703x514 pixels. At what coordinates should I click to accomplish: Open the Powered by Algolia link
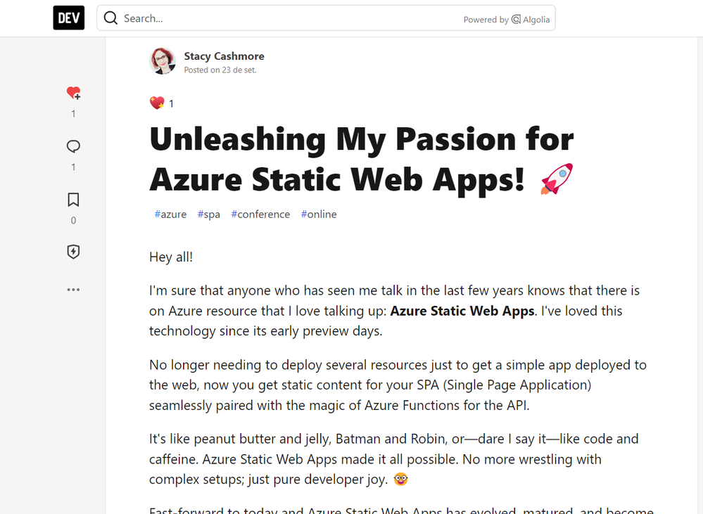coord(507,19)
